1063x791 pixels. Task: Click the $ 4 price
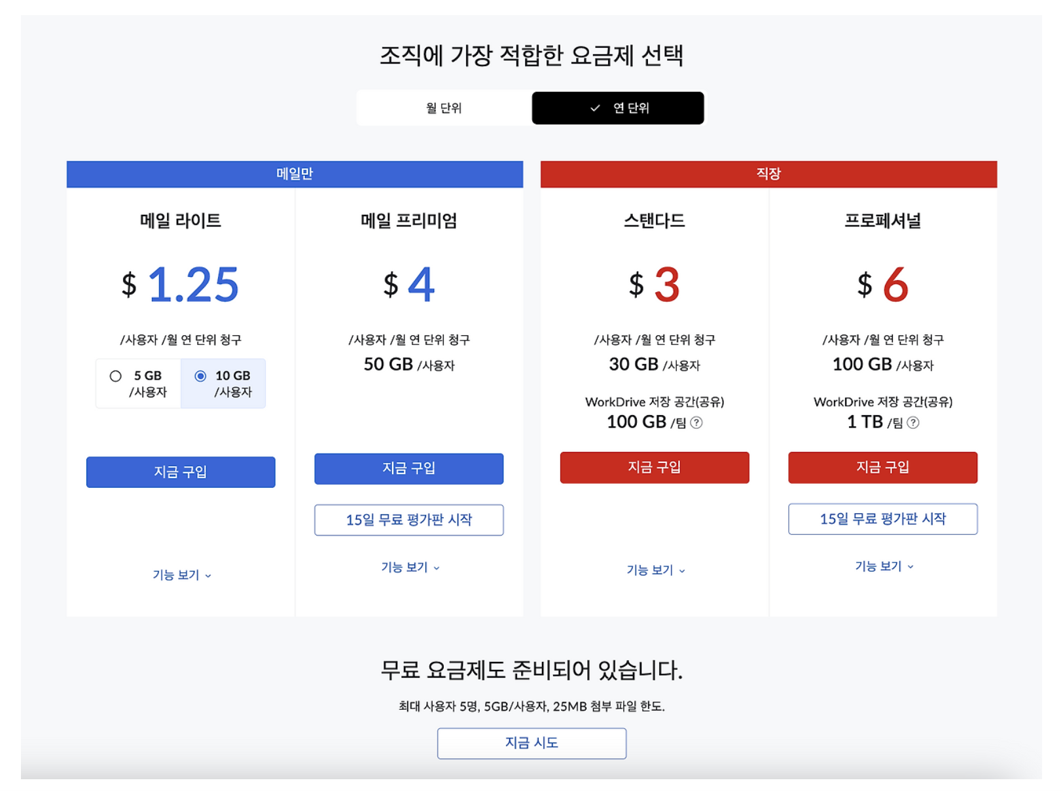409,285
